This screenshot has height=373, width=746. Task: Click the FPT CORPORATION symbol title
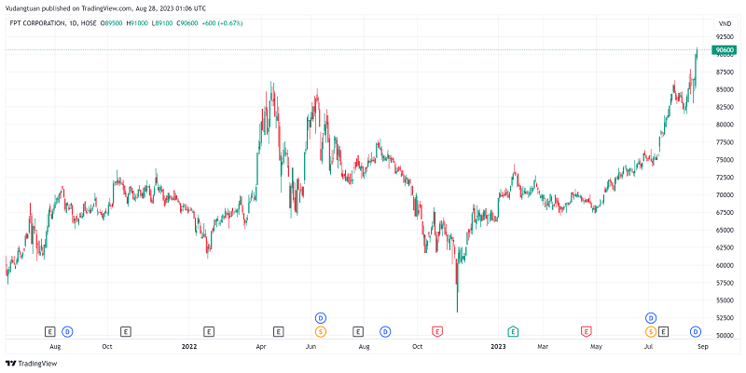tap(44, 23)
